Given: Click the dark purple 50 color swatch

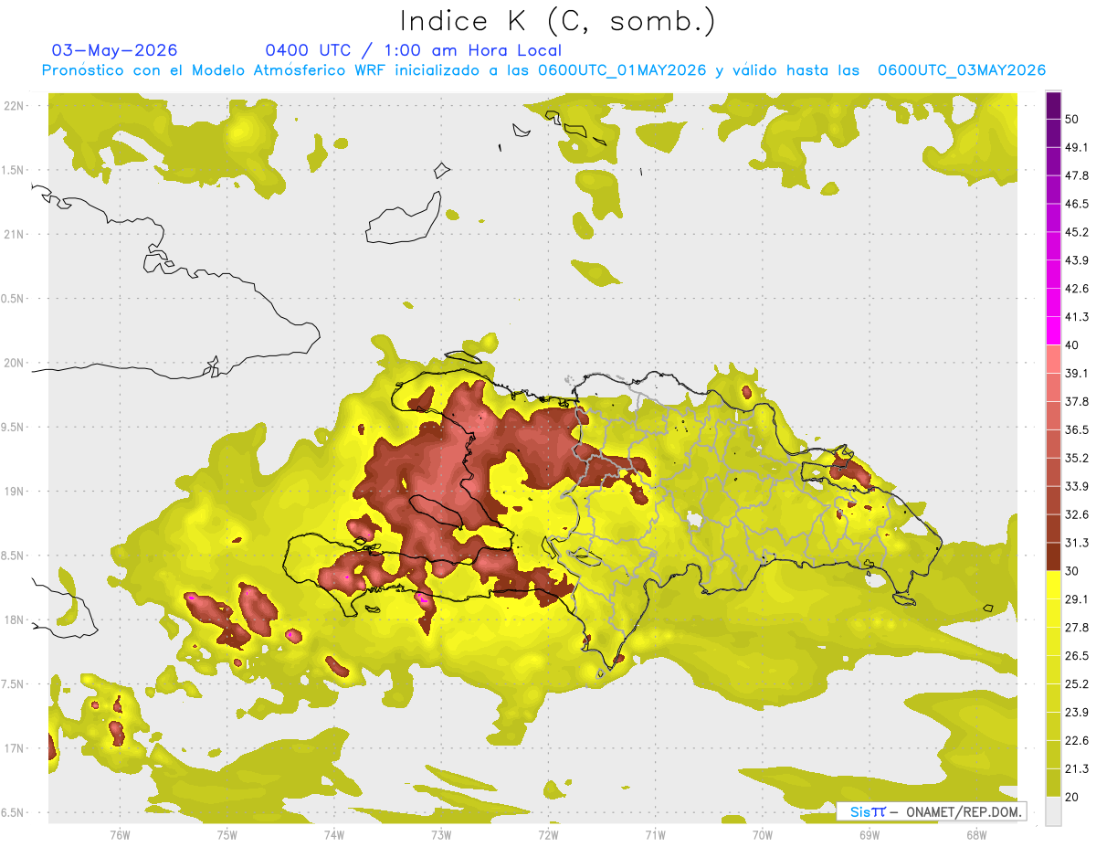Looking at the screenshot, I should tap(1053, 105).
